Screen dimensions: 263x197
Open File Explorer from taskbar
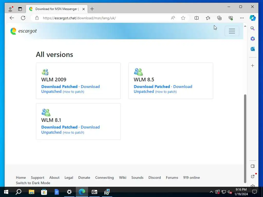31,192
